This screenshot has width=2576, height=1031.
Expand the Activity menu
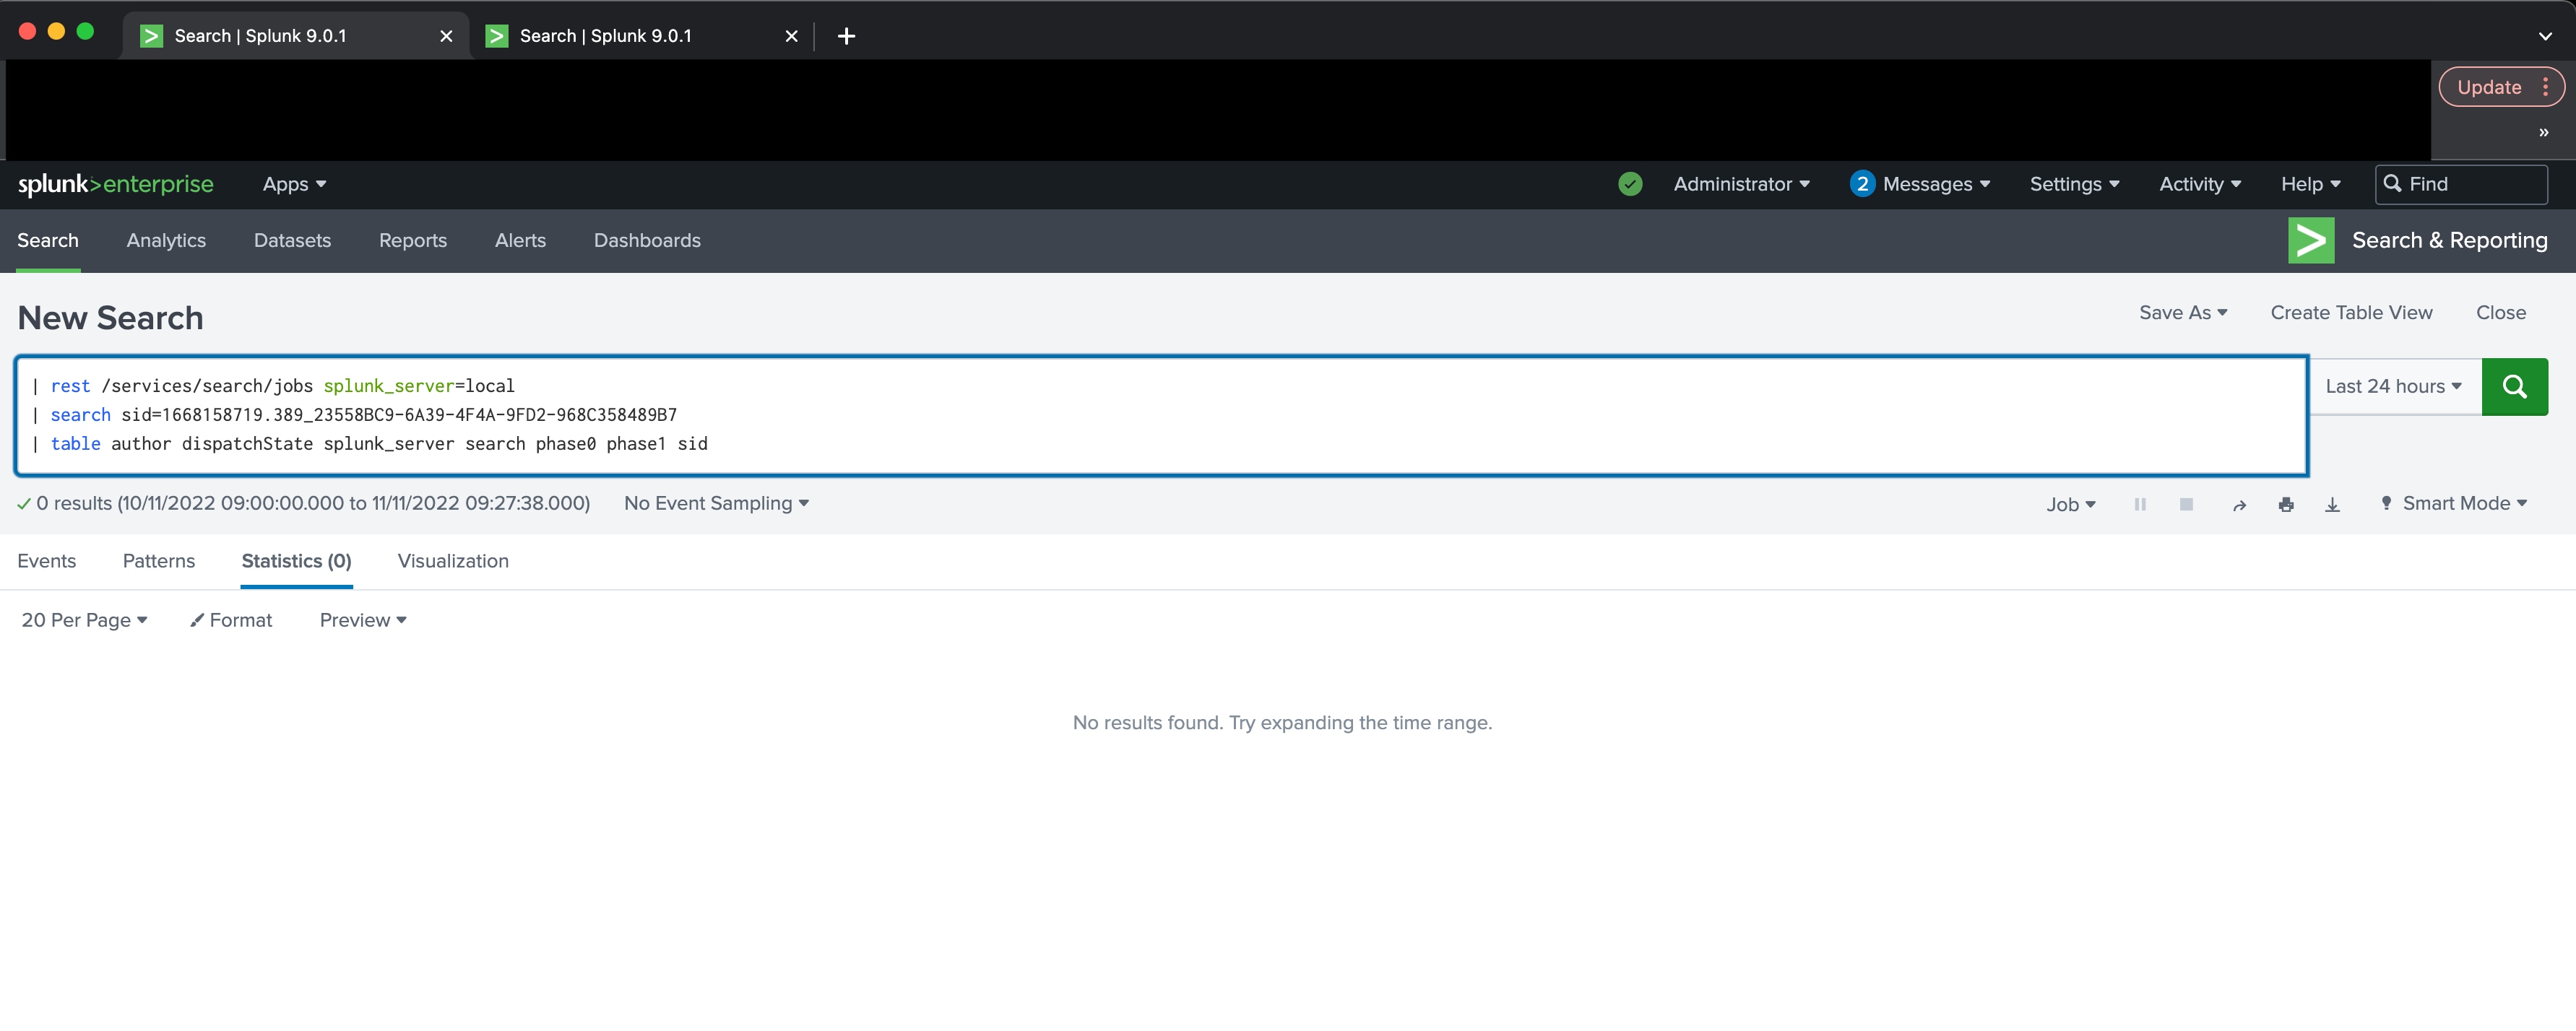tap(2200, 185)
